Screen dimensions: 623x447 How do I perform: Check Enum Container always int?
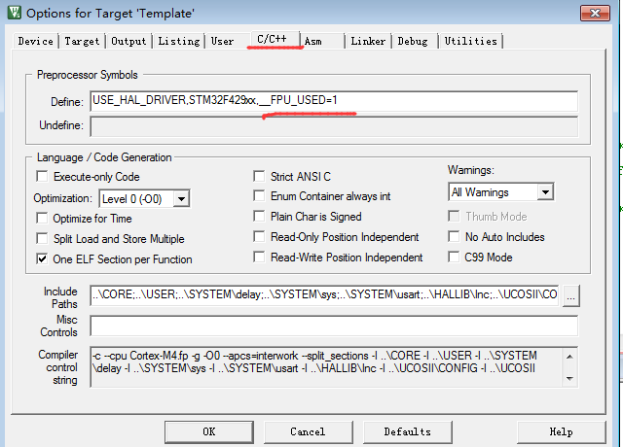tap(259, 195)
